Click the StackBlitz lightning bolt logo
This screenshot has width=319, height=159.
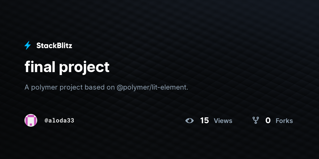coord(28,46)
